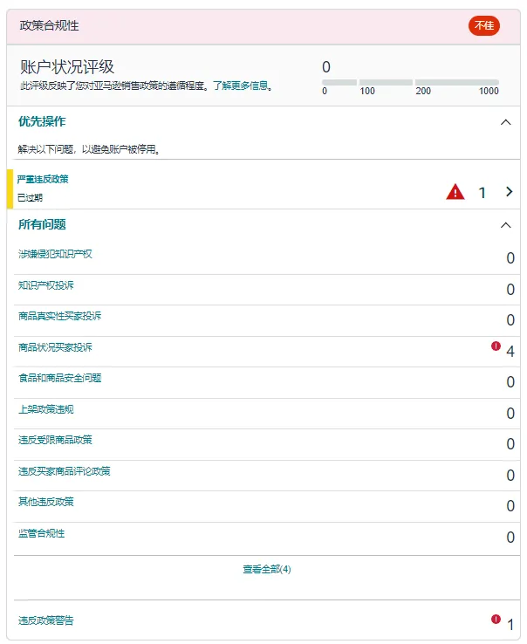Image resolution: width=527 pixels, height=644 pixels.
Task: Open 知识产权投诉 issue
Action: [x=46, y=285]
